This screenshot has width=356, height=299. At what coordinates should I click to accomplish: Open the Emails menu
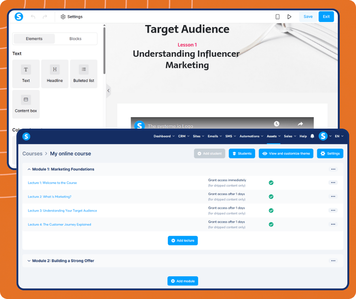tap(215, 136)
